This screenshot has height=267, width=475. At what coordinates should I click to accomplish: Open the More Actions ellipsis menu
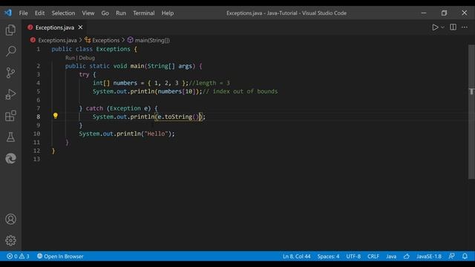click(x=465, y=27)
